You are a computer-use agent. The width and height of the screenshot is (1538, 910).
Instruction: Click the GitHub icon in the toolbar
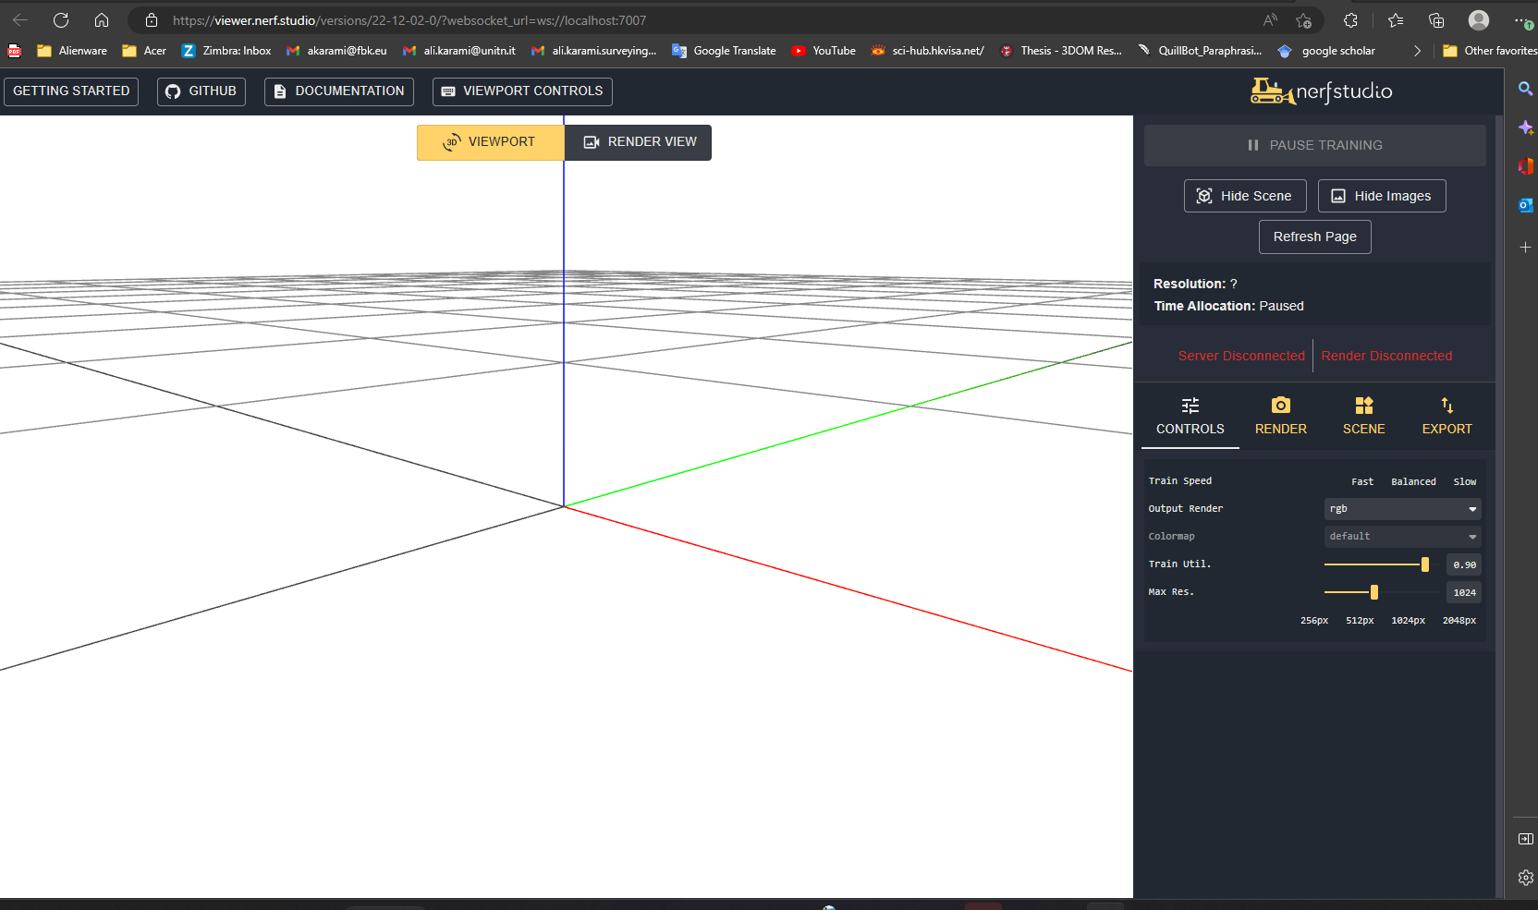[x=172, y=91]
